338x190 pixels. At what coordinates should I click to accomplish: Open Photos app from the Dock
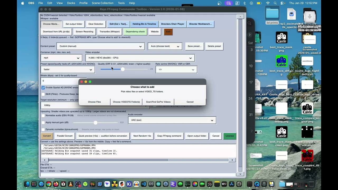pos(195,184)
